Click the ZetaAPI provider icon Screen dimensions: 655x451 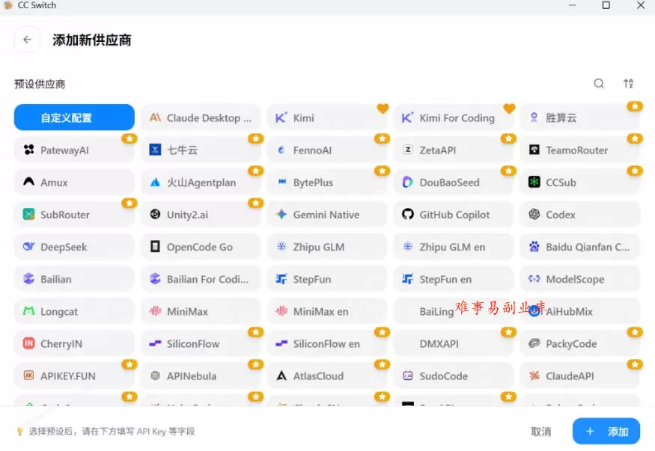click(x=408, y=150)
